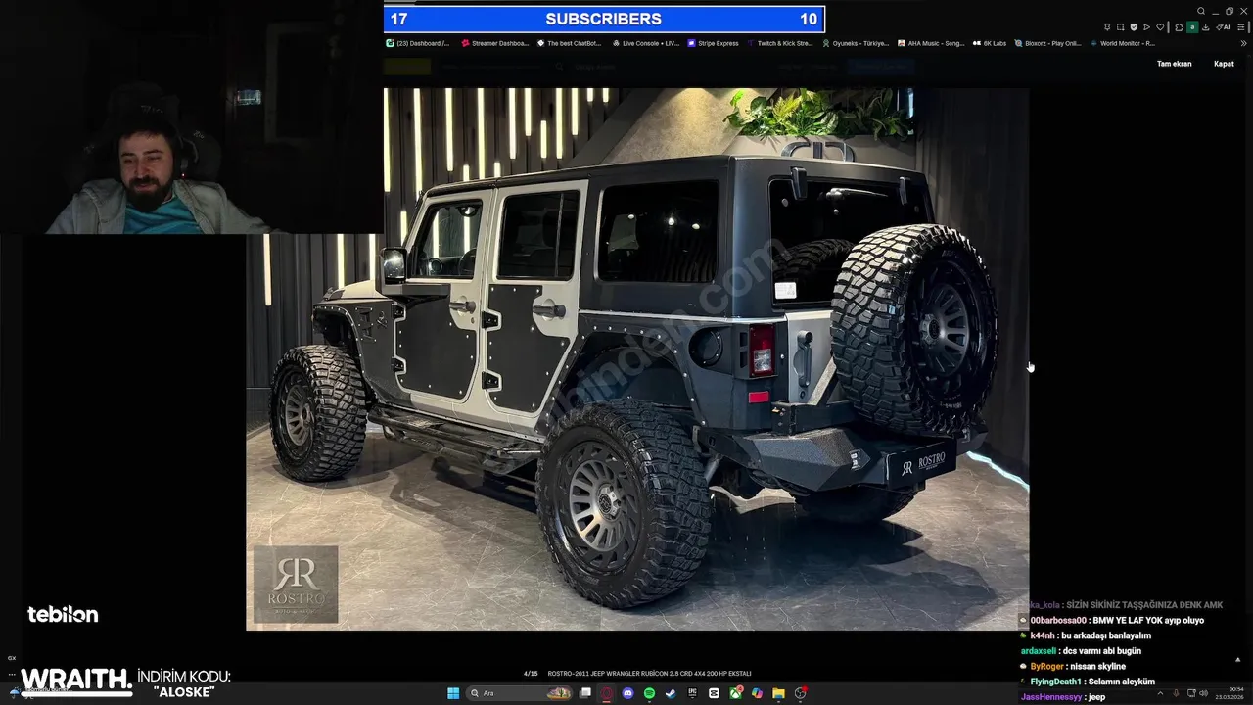Click the shield icon in browser toolbar
The width and height of the screenshot is (1253, 705).
pos(1134,27)
